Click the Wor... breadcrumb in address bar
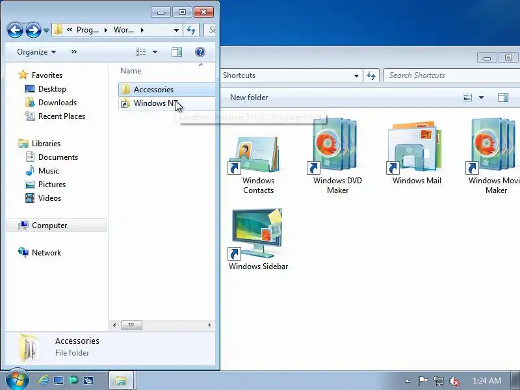This screenshot has height=390, width=520. [x=123, y=30]
